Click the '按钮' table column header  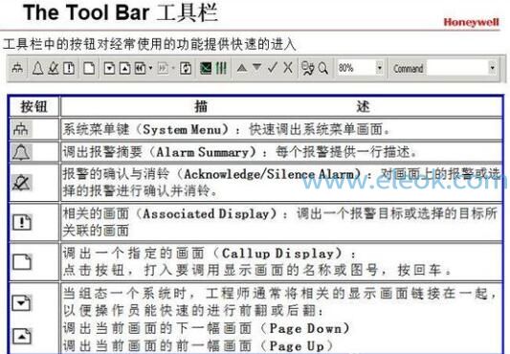33,106
